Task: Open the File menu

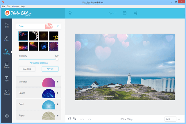Action: (x=3, y=6)
